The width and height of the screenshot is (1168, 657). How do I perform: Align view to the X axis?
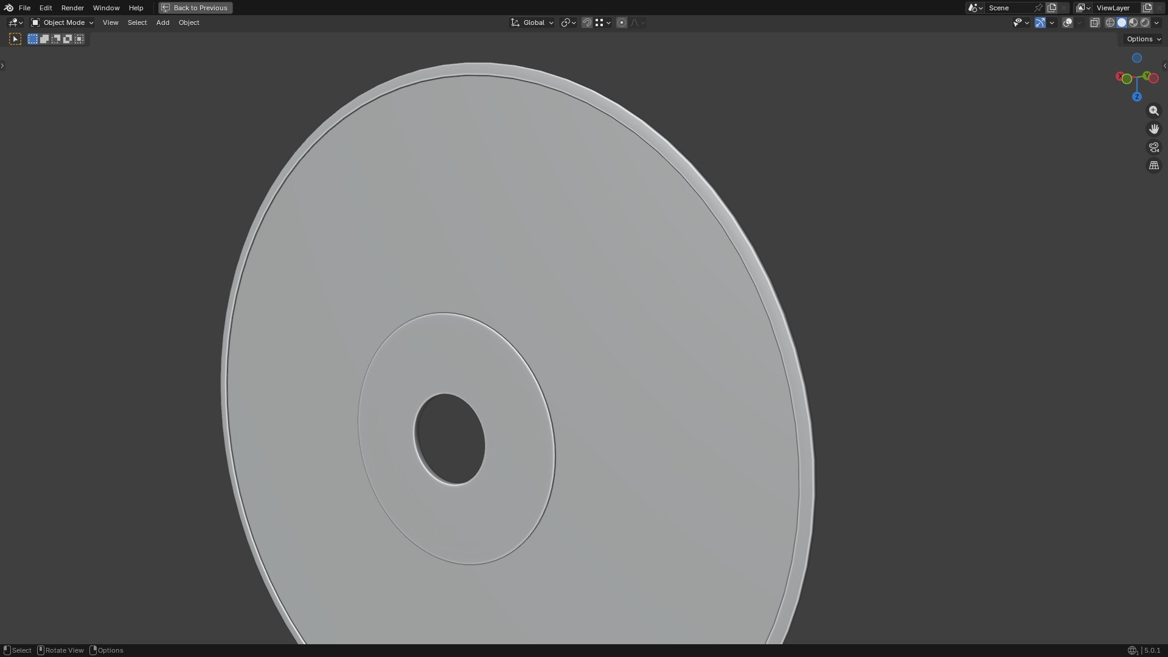[1119, 76]
